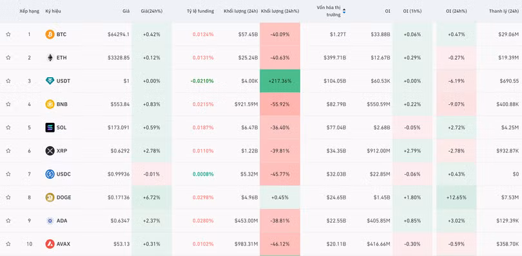
Task: Sort by Khối lượng (24h) header
Action: (241, 11)
